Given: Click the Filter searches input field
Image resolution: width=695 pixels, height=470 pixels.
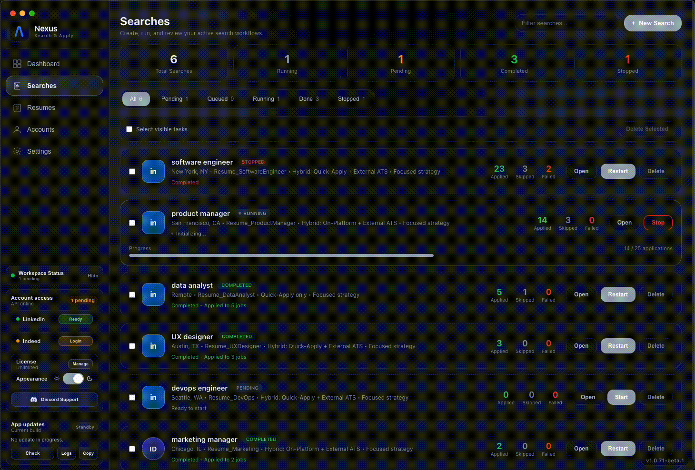Looking at the screenshot, I should click(x=566, y=23).
